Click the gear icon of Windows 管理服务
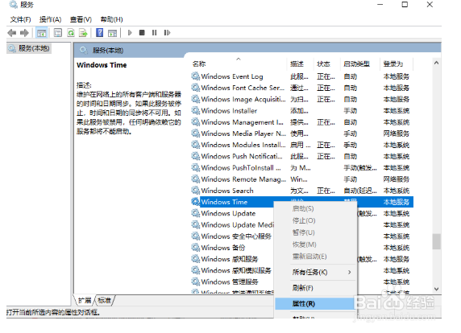Screen dimensions: 461x333 pyautogui.click(x=196, y=282)
